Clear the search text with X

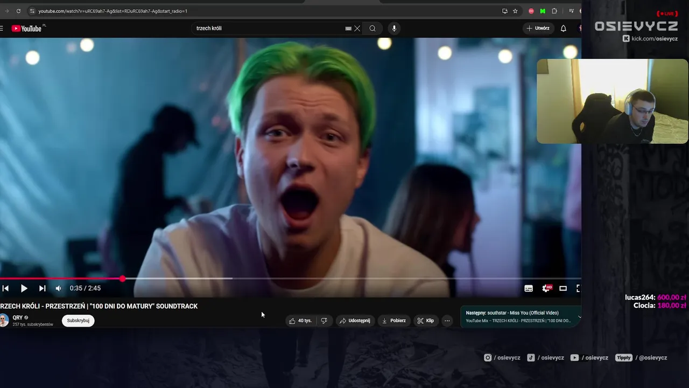tap(357, 28)
